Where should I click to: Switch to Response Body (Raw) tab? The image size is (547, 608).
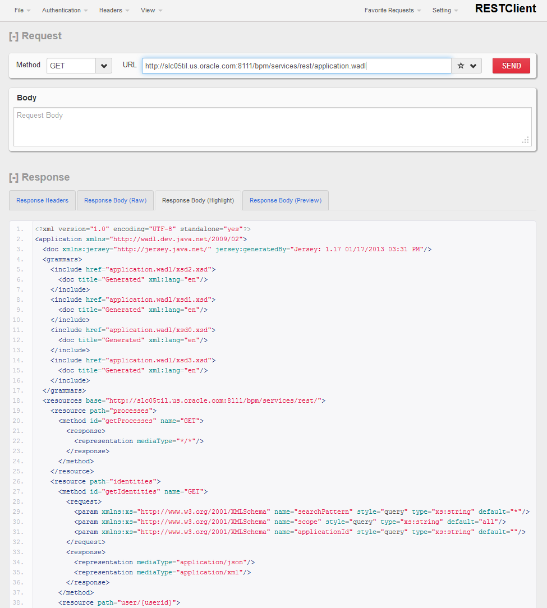tap(115, 200)
